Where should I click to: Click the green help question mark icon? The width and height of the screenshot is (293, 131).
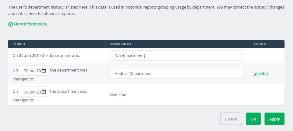(11, 24)
